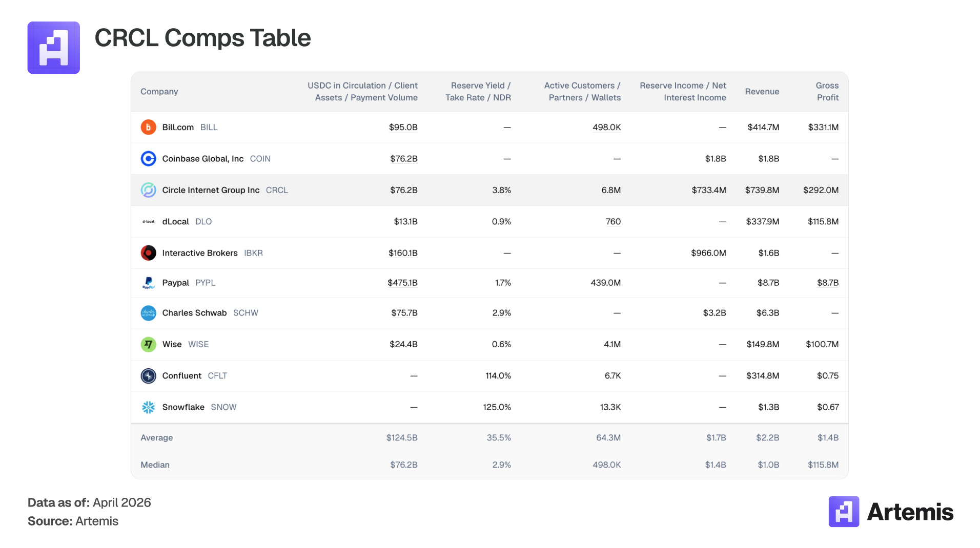Select the Revenue column header
This screenshot has height=548, width=980.
[x=762, y=92]
